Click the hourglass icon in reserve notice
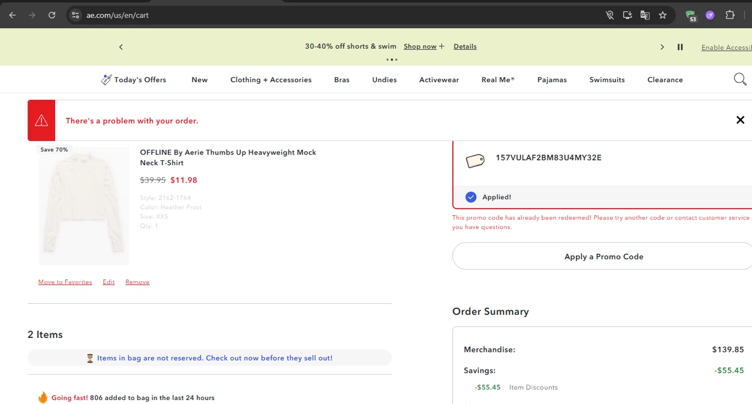Viewport: 752px width, 404px height. [x=90, y=358]
